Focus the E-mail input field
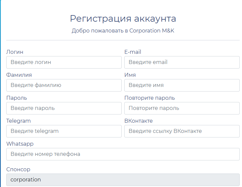The image size is (242, 187). [182, 62]
